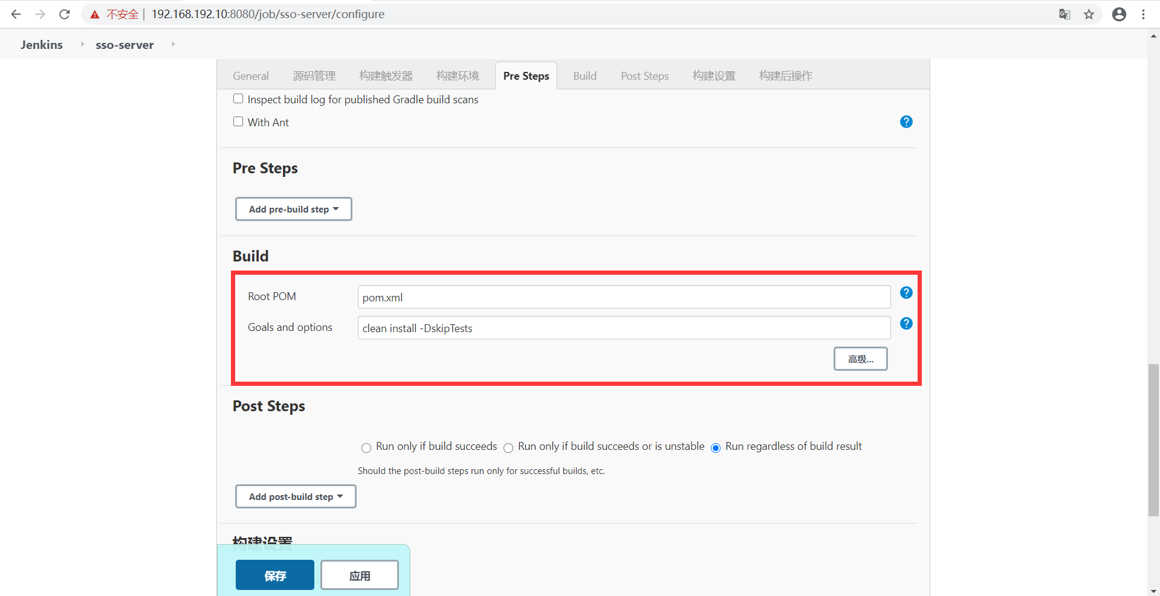Viewport: 1160px width, 596px height.
Task: Reload the page with refresh icon
Action: (65, 14)
